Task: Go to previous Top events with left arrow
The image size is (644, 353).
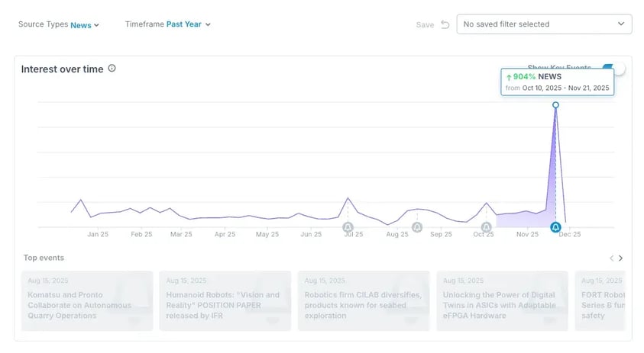Action: (x=611, y=258)
